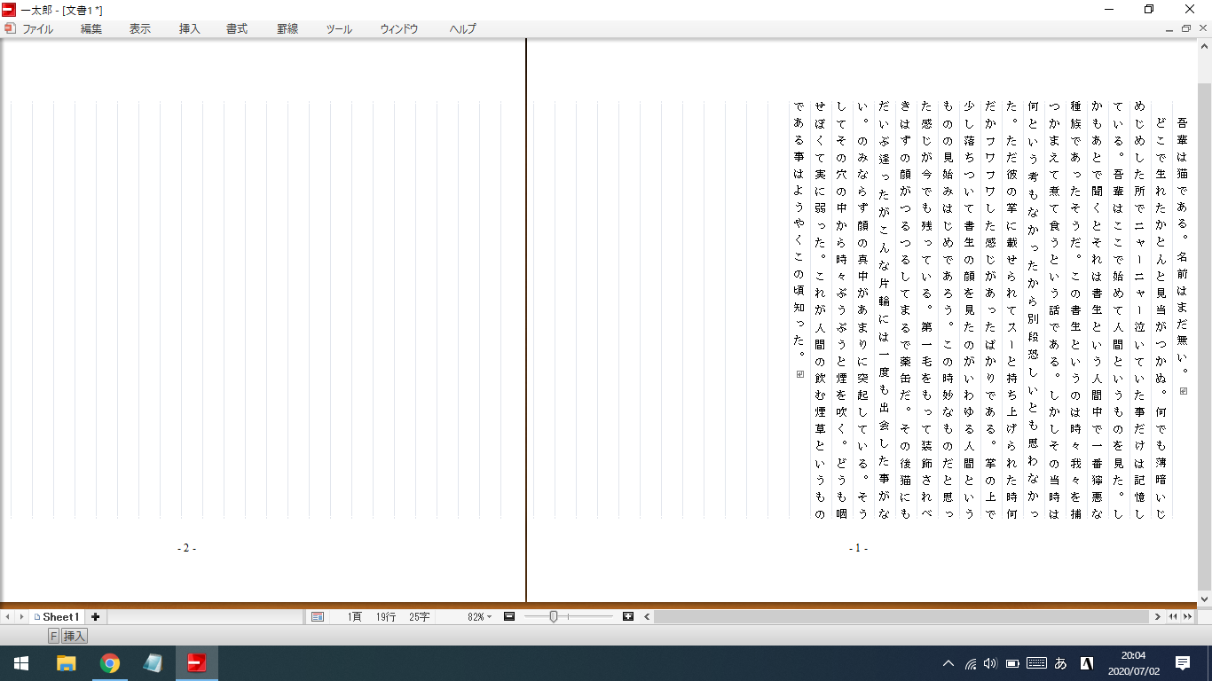Click the page number - 1 -
The height and width of the screenshot is (681, 1212).
pyautogui.click(x=858, y=549)
